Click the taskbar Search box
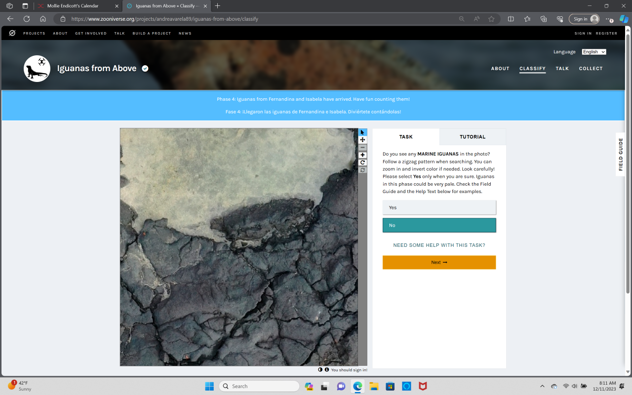 (x=259, y=386)
